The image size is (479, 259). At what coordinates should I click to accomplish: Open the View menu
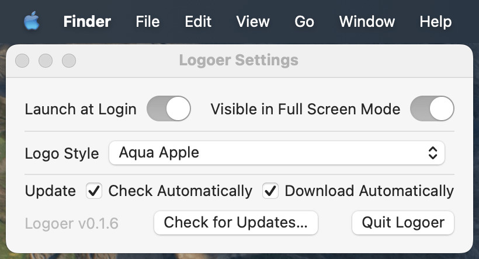click(x=253, y=22)
